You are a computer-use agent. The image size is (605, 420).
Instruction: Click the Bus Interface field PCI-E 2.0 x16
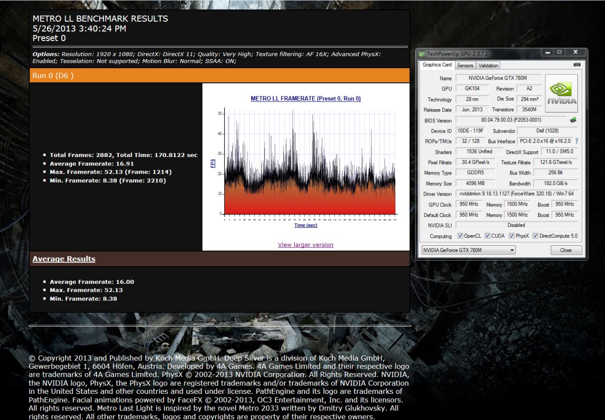[x=545, y=141]
